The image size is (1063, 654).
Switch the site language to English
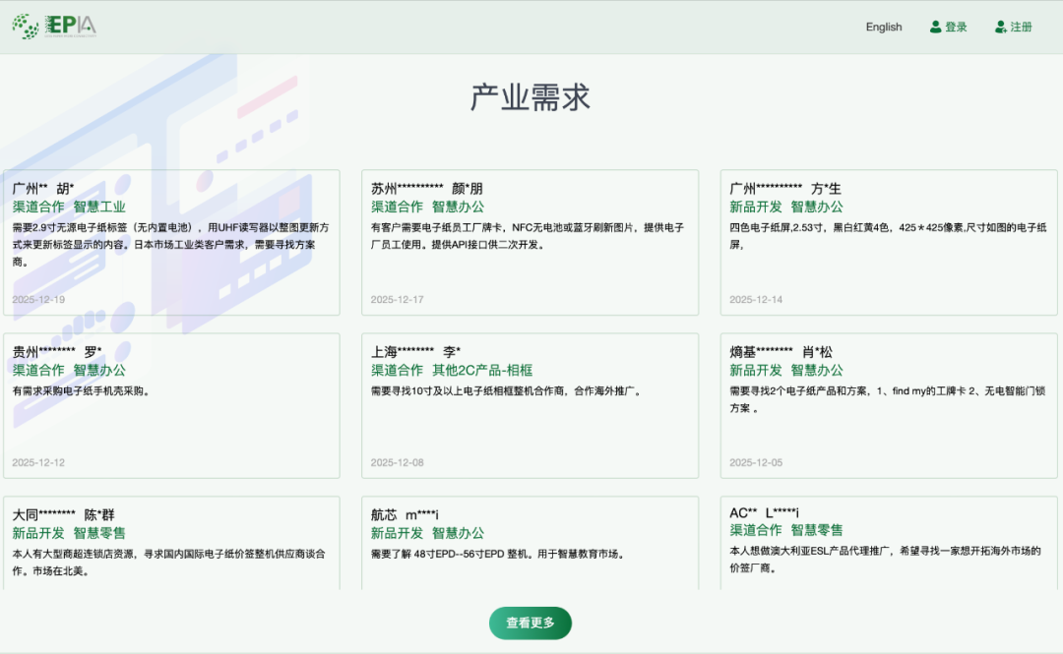883,27
